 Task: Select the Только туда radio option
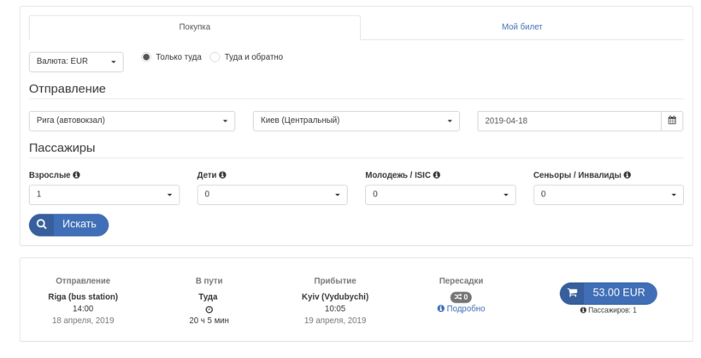tap(146, 57)
